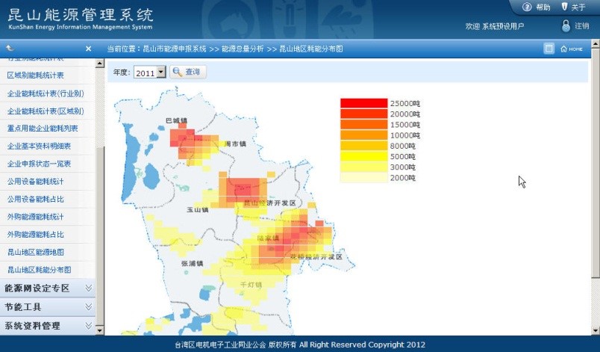Screen dimensions: 600x352
Task: Open the 年度 year dropdown
Action: pos(161,73)
